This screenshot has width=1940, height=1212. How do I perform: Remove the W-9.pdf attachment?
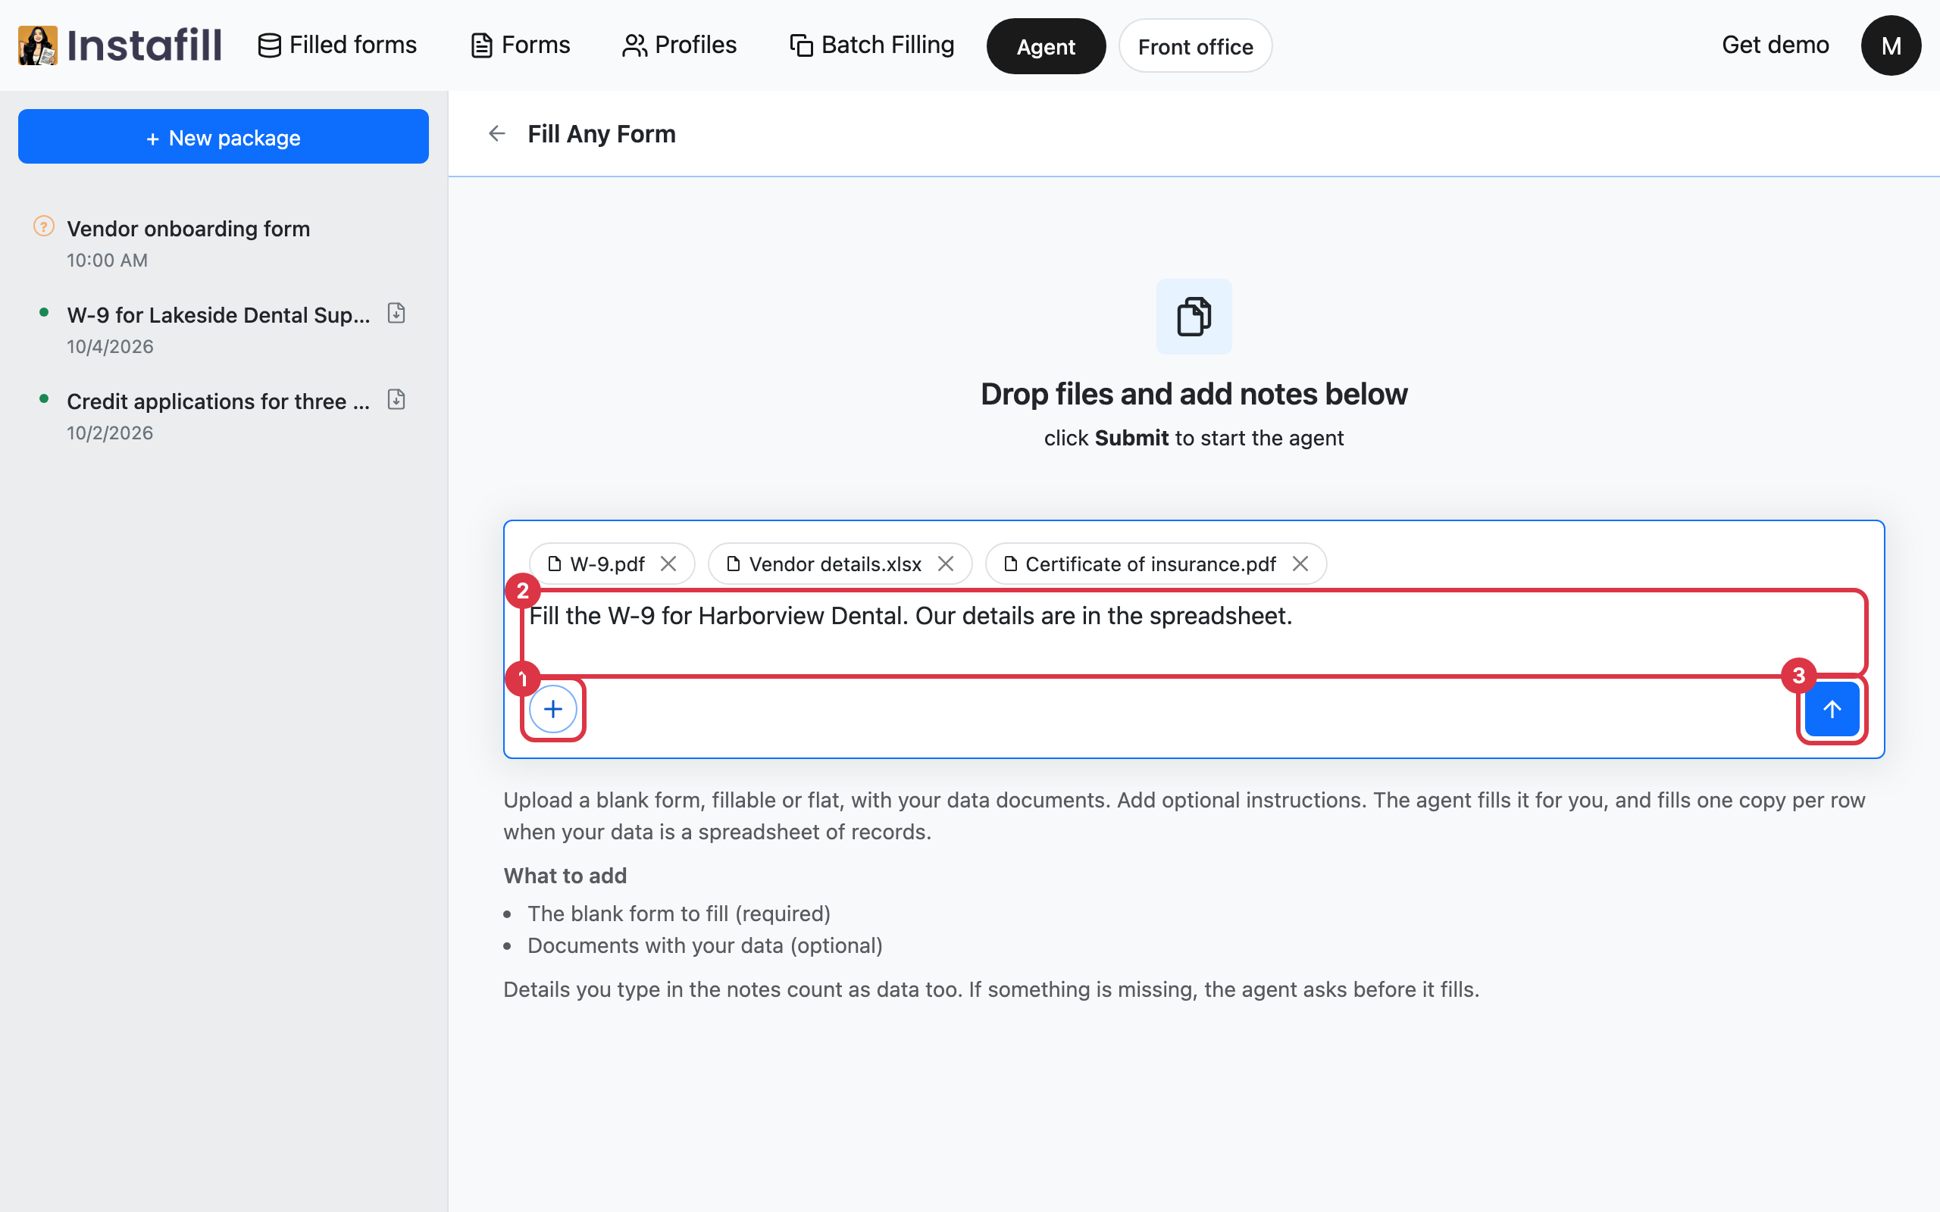[x=668, y=564]
